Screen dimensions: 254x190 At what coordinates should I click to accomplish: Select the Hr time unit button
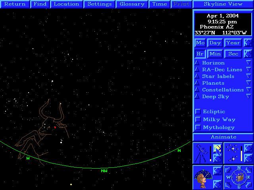[200, 54]
